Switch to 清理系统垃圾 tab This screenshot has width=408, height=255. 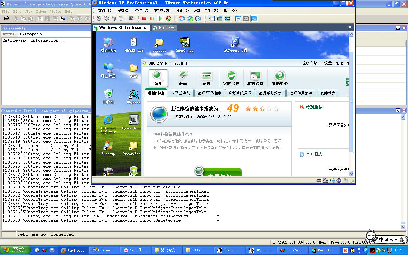[x=270, y=93]
